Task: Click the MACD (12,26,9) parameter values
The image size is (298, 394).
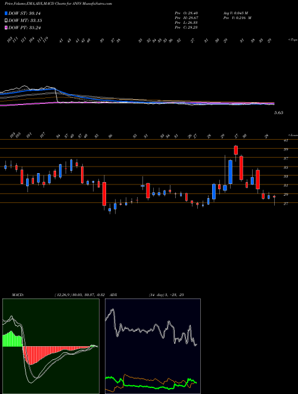Action: click(81, 295)
